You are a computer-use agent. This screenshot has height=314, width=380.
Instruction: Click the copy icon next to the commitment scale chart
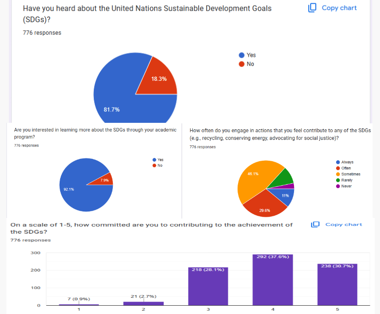[315, 224]
